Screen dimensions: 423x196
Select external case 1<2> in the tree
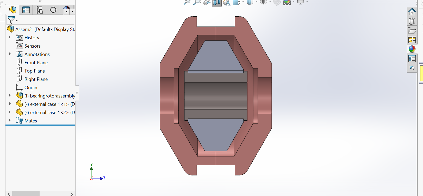point(50,113)
